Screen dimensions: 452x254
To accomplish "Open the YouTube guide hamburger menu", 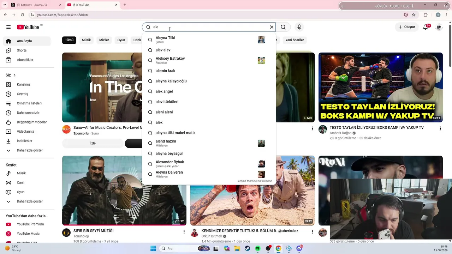I will coord(8,27).
